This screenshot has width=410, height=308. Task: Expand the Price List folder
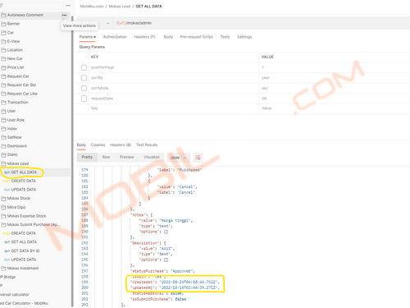[x=13, y=67]
